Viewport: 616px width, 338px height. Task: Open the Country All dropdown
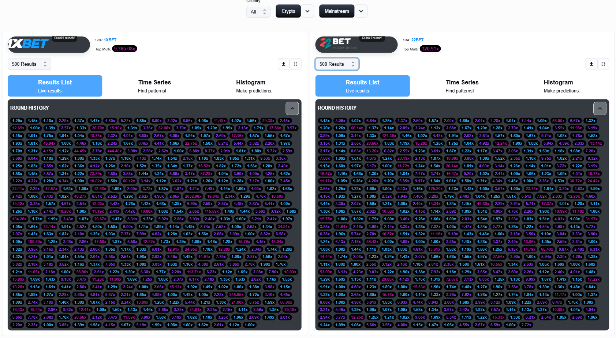pyautogui.click(x=258, y=12)
